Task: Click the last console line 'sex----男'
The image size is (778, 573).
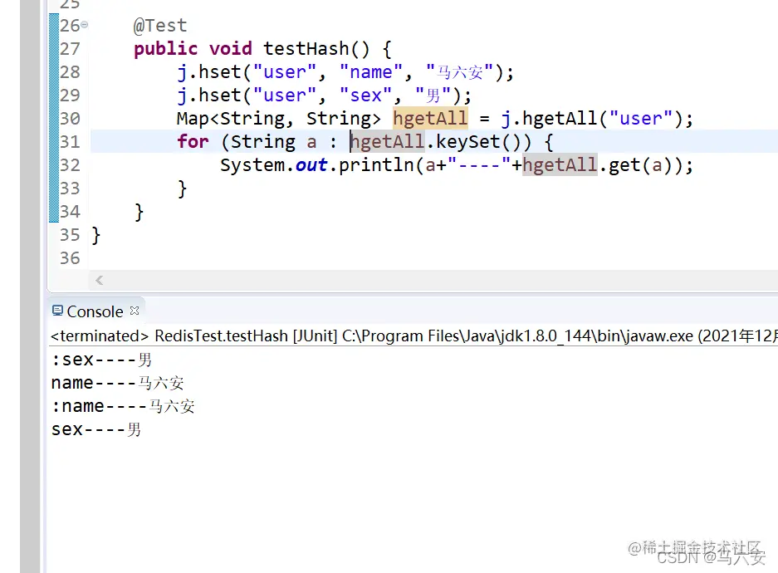Action: pos(96,429)
